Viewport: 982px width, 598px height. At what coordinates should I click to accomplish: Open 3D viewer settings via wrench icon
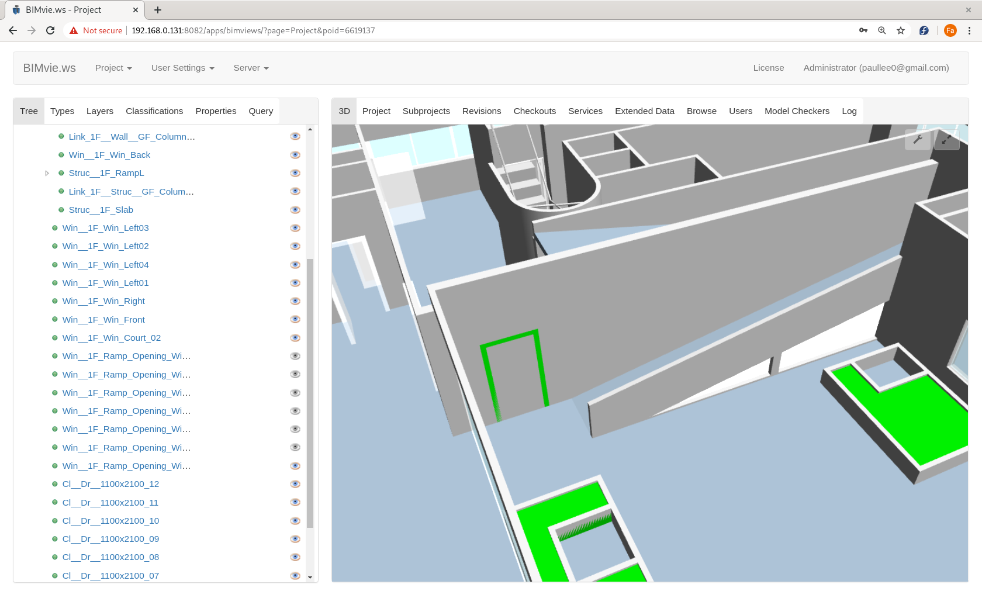pos(918,139)
